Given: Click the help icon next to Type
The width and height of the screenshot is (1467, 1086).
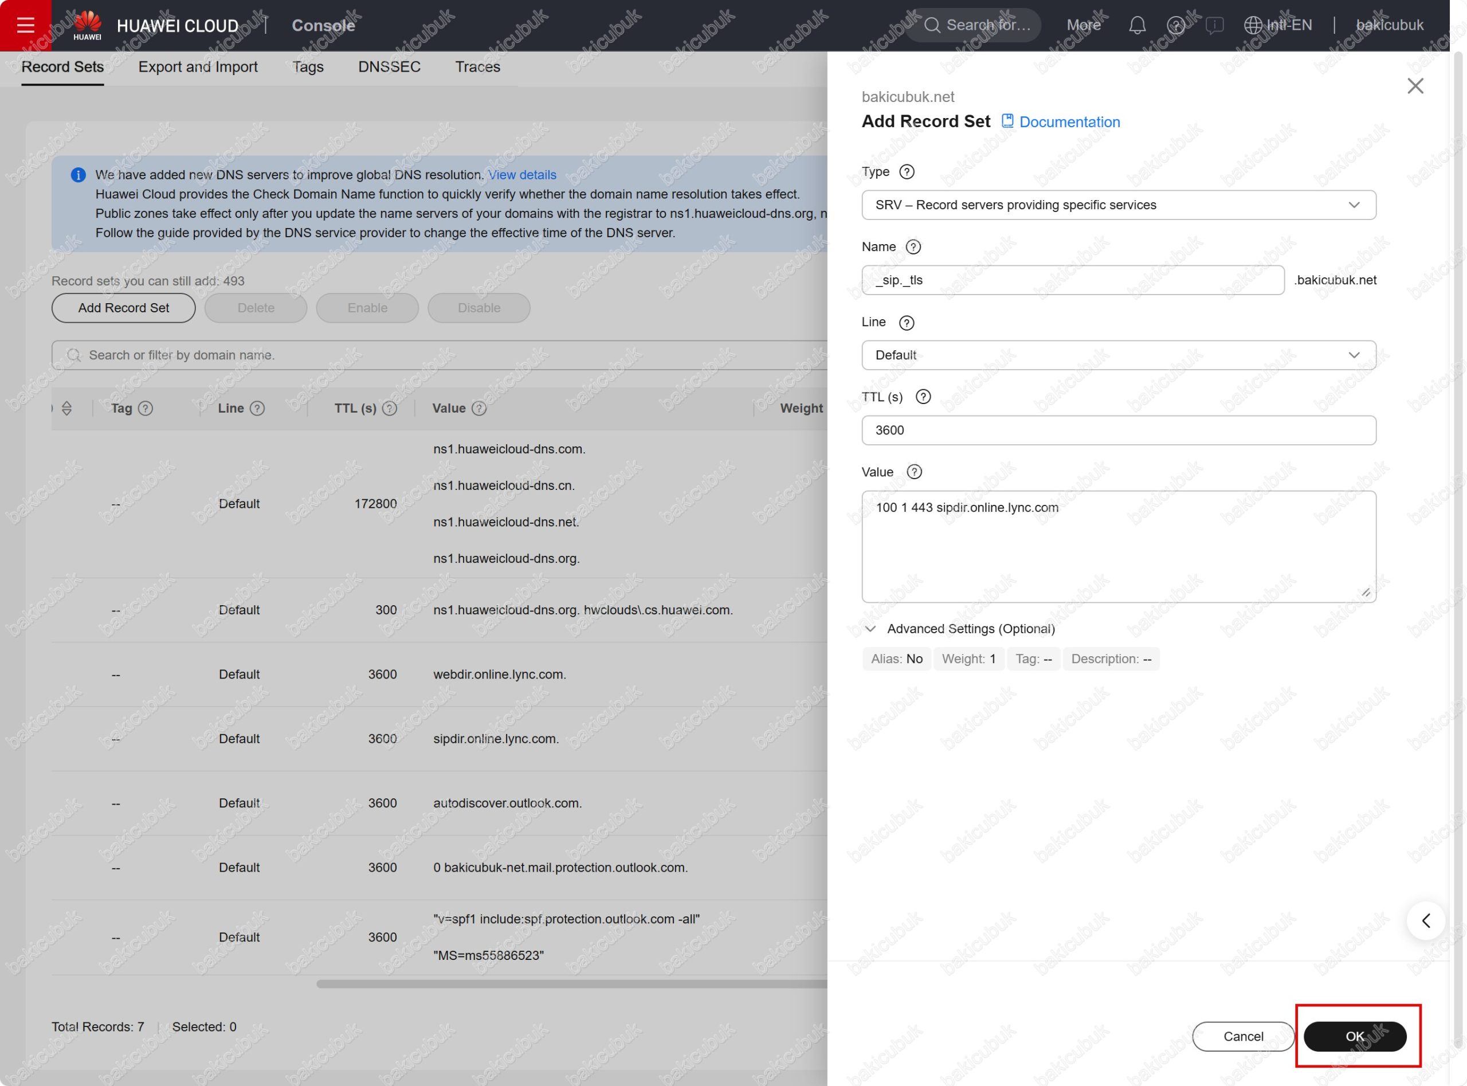Looking at the screenshot, I should [907, 171].
